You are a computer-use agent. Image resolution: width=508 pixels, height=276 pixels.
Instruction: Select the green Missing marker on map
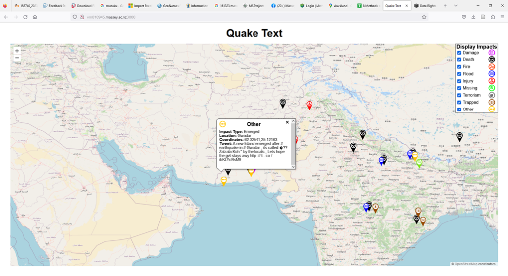pos(419,163)
